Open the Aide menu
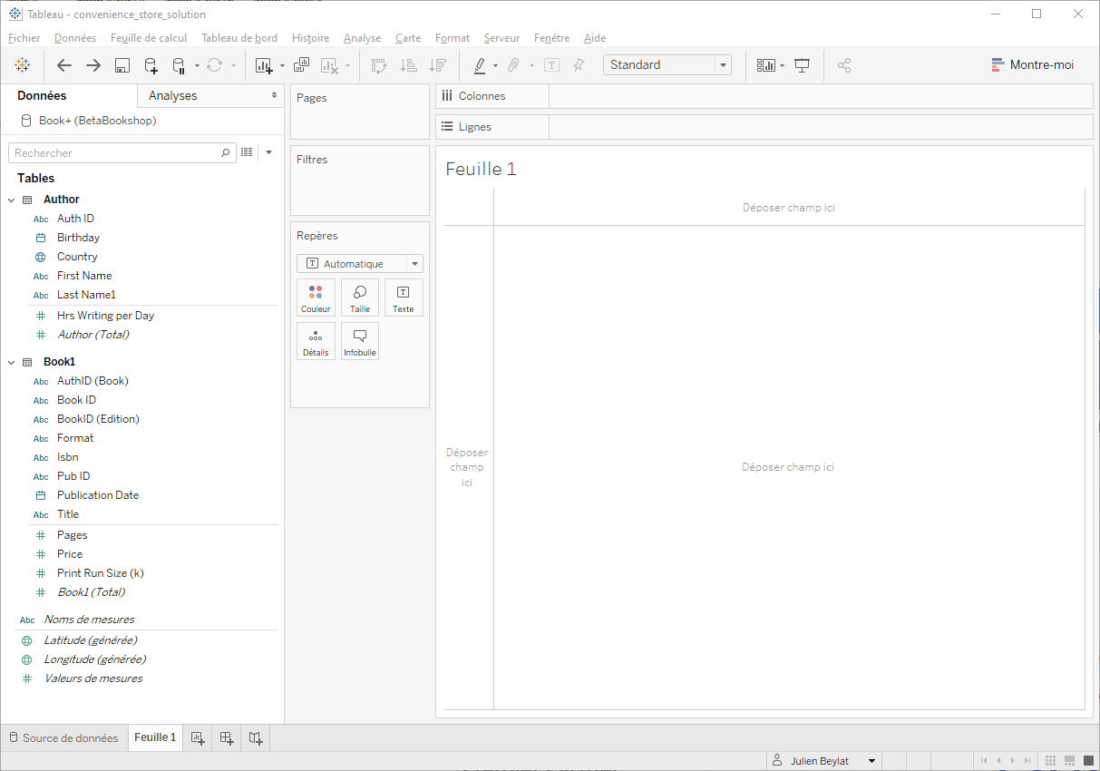The image size is (1100, 771). (x=595, y=38)
